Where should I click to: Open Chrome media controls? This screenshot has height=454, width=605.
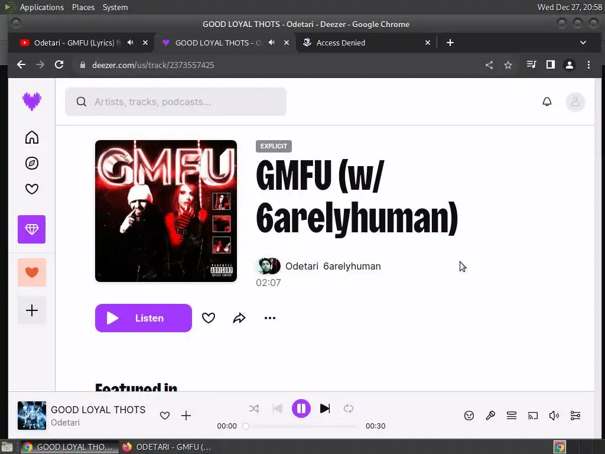tap(531, 64)
